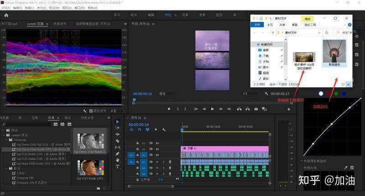
Task: Toggle visibility eye of track V3
Action: coord(157,143)
